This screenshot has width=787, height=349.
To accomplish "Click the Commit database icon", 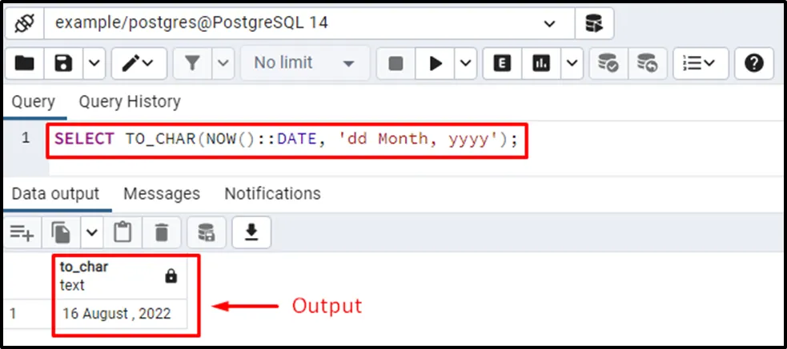I will [608, 64].
